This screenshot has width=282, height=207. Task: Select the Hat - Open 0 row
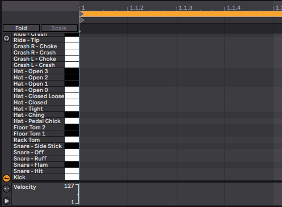(x=38, y=90)
